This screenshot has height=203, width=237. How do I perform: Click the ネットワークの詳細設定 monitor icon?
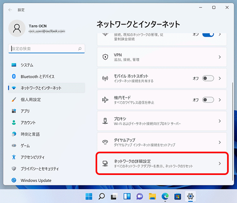coord(105,164)
